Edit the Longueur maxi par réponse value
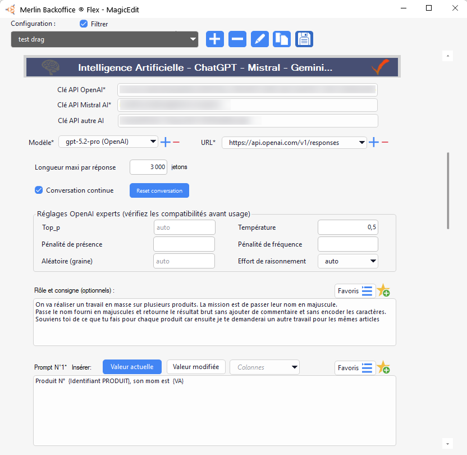This screenshot has height=455, width=467. 148,167
